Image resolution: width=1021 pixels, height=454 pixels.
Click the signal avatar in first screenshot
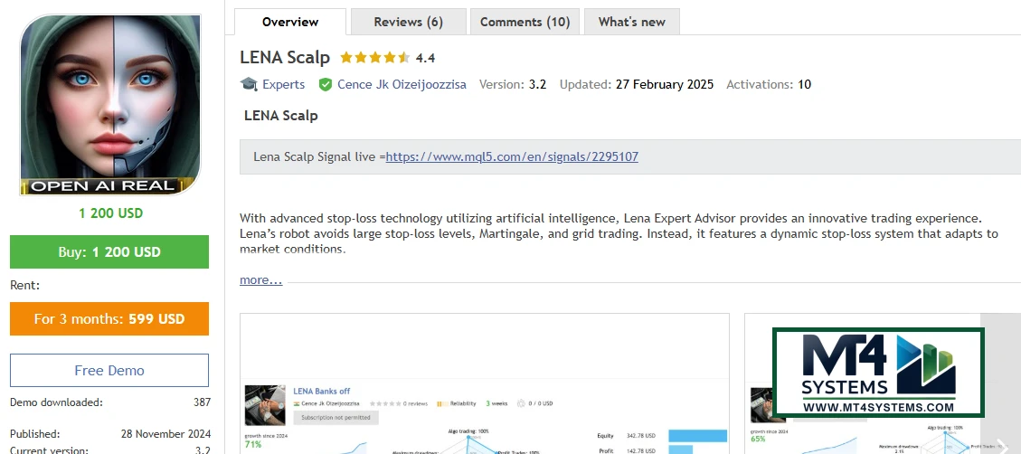click(x=265, y=406)
